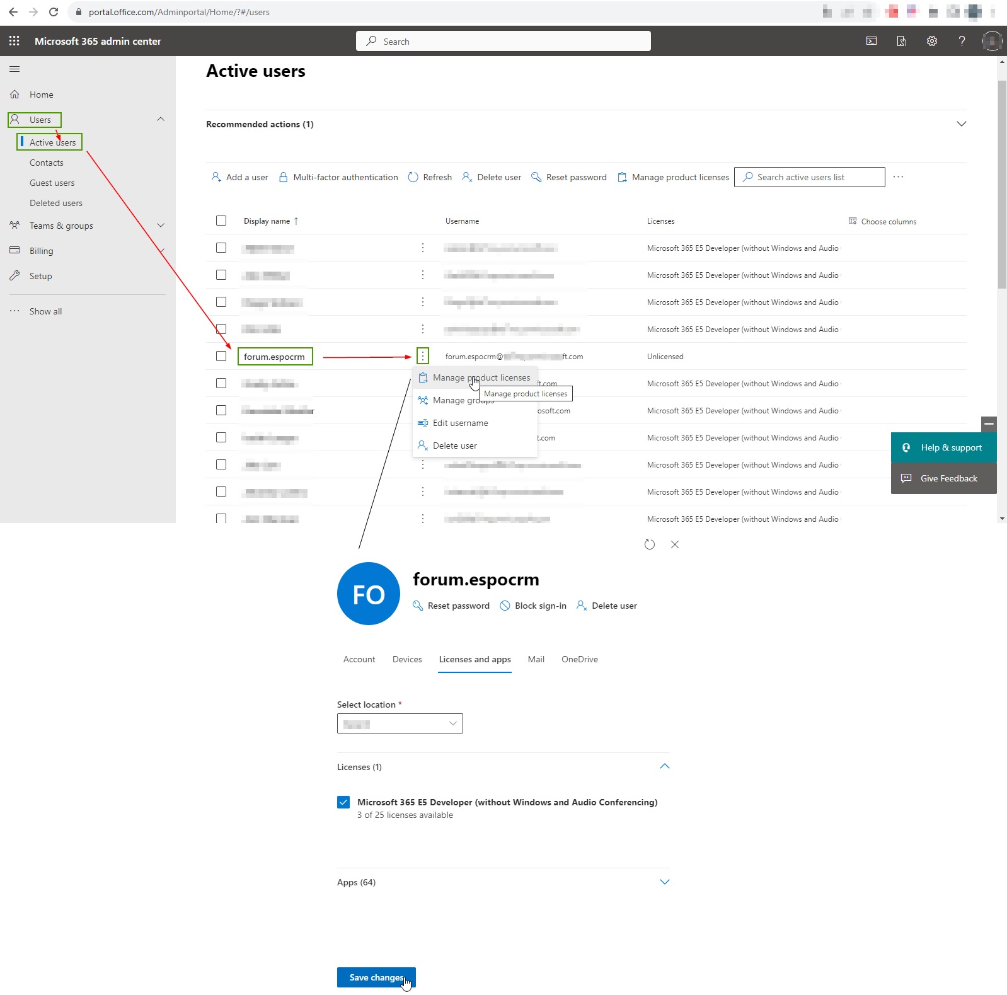Image resolution: width=1007 pixels, height=995 pixels.
Task: Expand Teams & groups navigation section
Action: [x=161, y=226]
